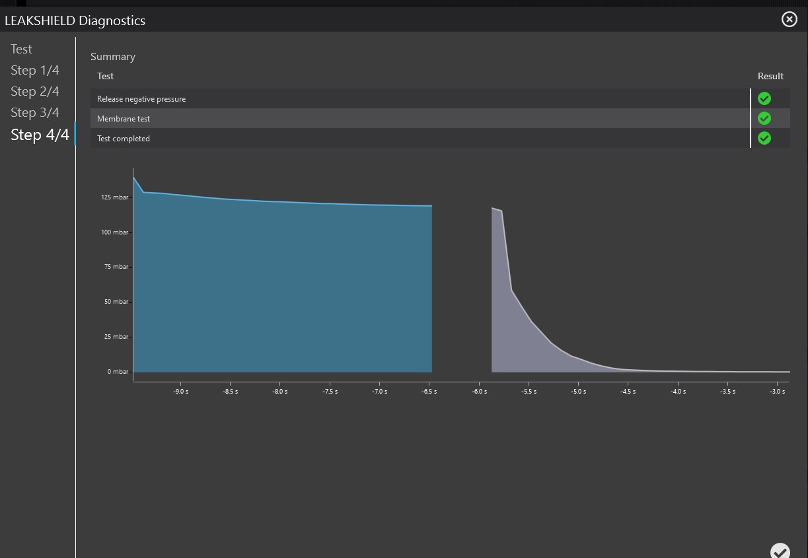Click the 125 mbar axis label
This screenshot has width=808, height=558.
tap(116, 197)
